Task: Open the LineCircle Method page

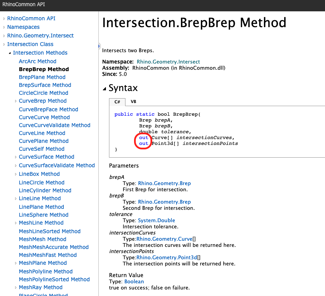Action: click(42, 182)
